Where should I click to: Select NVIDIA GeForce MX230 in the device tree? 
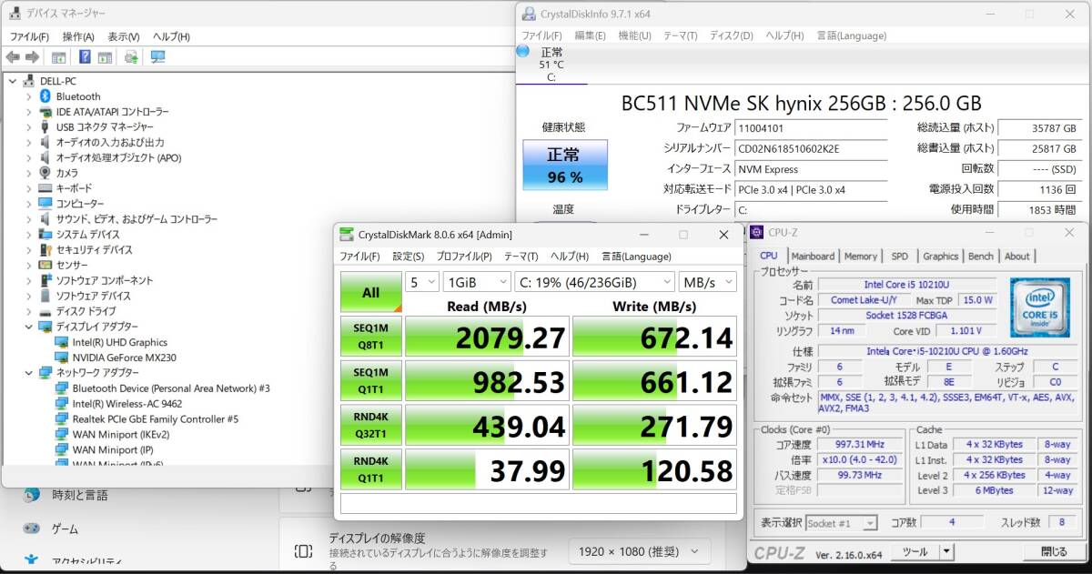(x=123, y=357)
